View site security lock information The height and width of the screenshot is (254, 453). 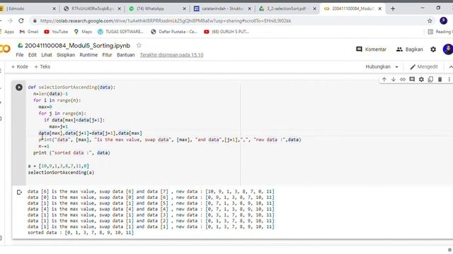[x=35, y=20]
